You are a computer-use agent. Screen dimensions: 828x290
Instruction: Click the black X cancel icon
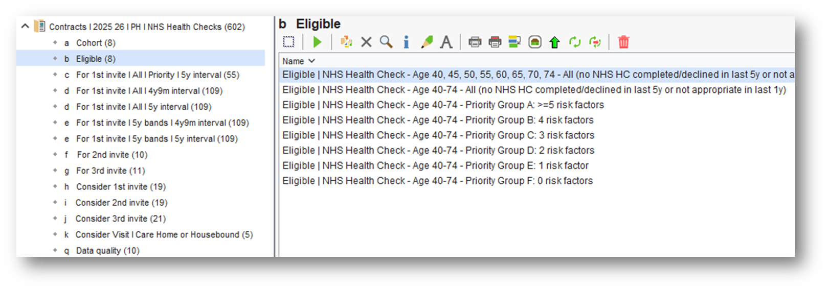(x=366, y=42)
